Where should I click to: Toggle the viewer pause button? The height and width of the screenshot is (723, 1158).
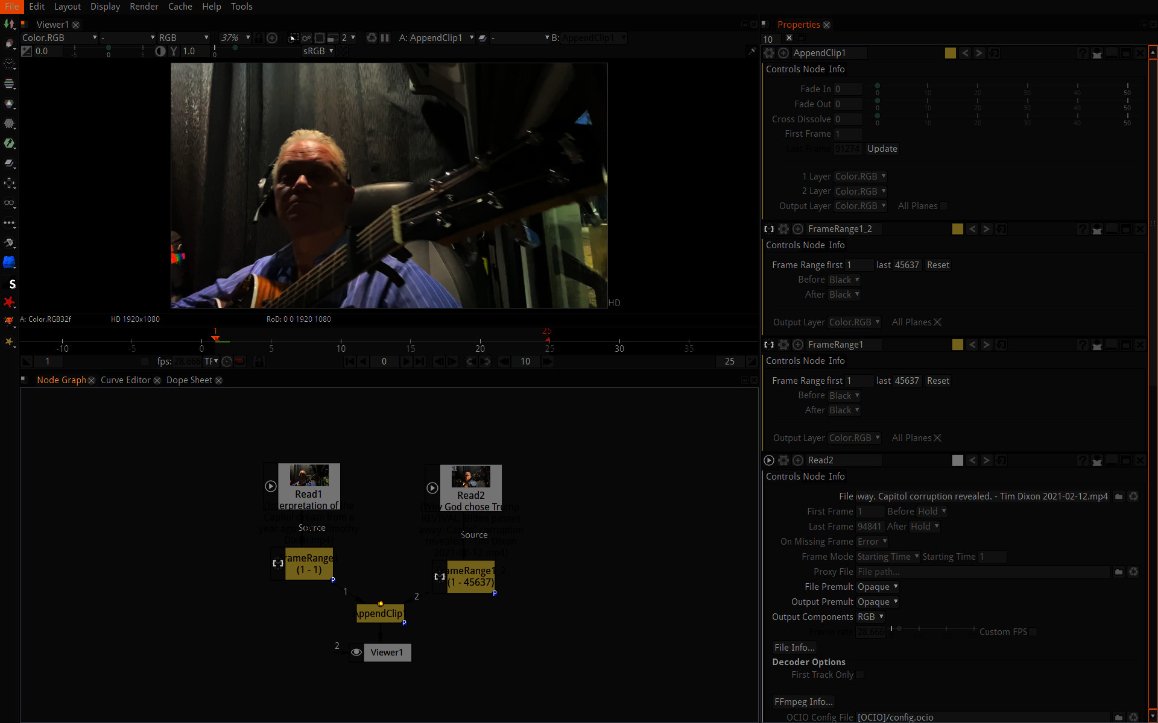384,37
